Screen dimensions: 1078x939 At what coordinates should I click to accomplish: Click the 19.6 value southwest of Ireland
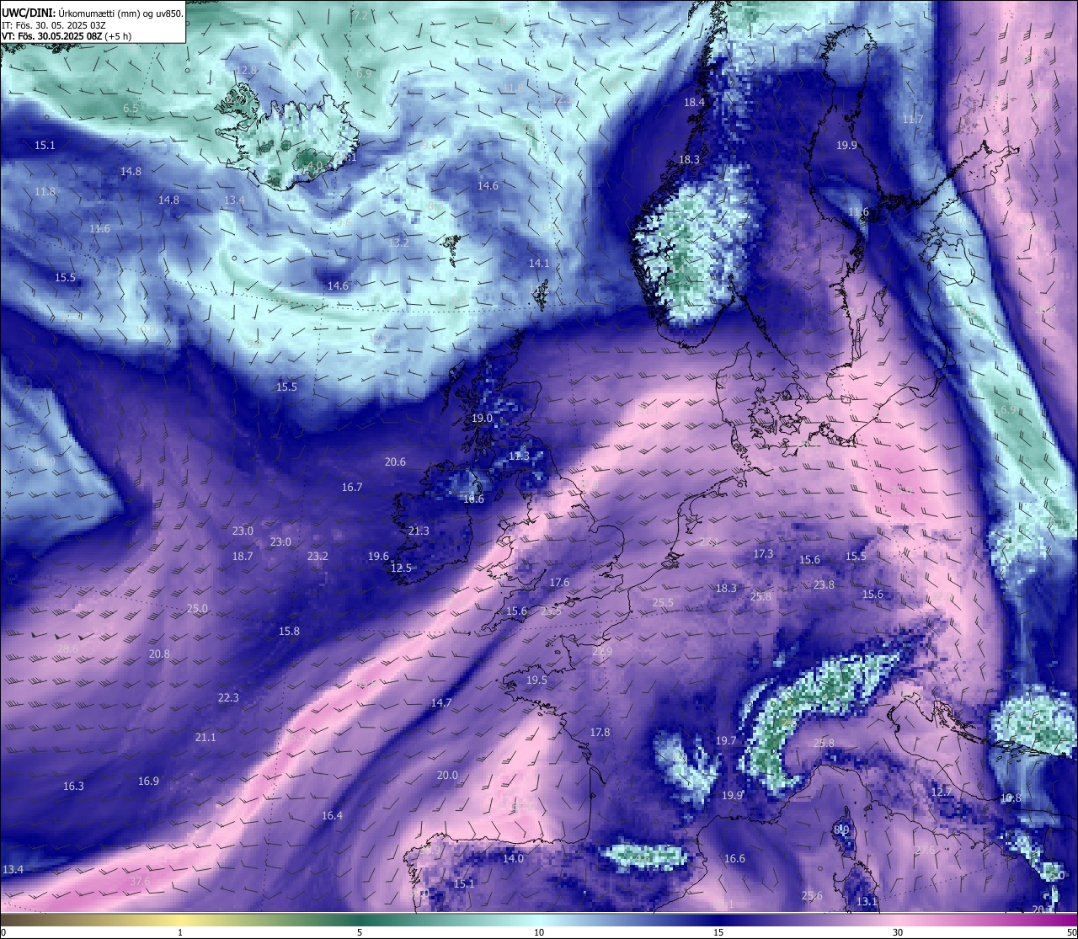(378, 557)
